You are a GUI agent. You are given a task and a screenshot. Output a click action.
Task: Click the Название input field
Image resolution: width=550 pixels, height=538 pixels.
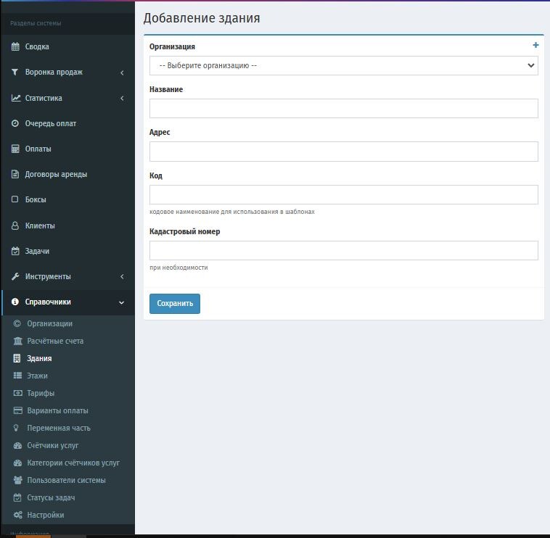coord(343,108)
